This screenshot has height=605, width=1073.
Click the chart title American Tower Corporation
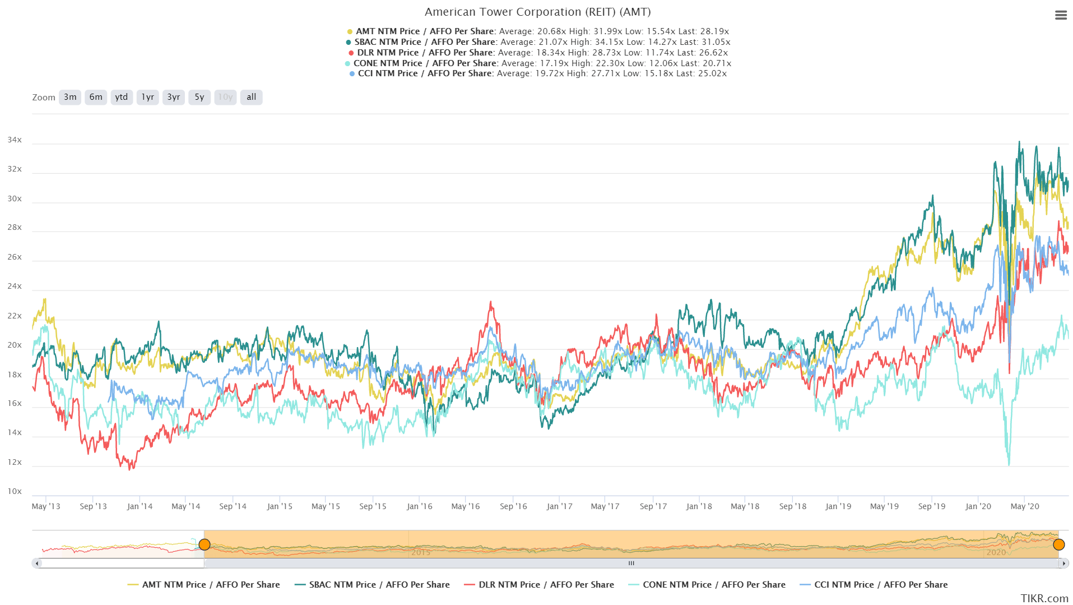click(538, 12)
